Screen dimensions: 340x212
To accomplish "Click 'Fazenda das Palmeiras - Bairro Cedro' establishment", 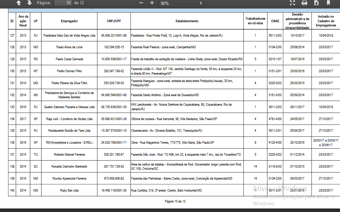I will [x=182, y=178].
